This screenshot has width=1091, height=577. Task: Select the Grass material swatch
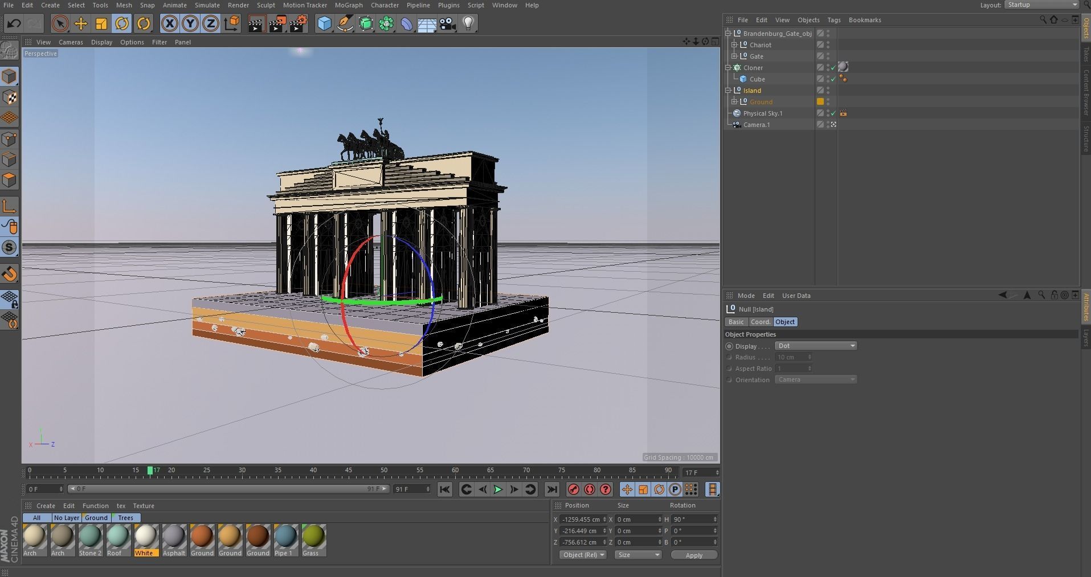(x=313, y=540)
